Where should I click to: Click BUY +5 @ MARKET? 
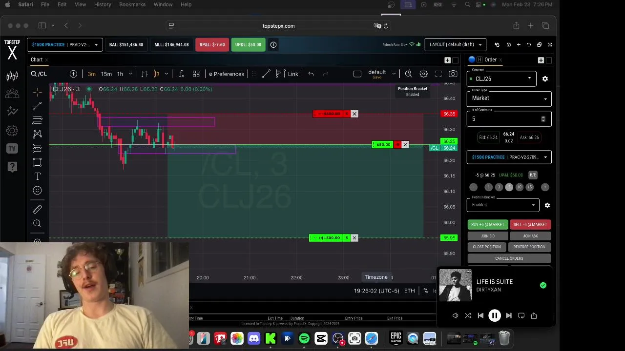pyautogui.click(x=487, y=225)
